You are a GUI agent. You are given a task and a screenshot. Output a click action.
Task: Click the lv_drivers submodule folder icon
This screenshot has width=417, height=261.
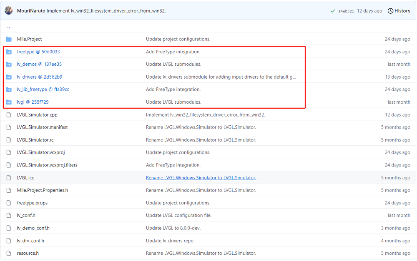(x=9, y=77)
